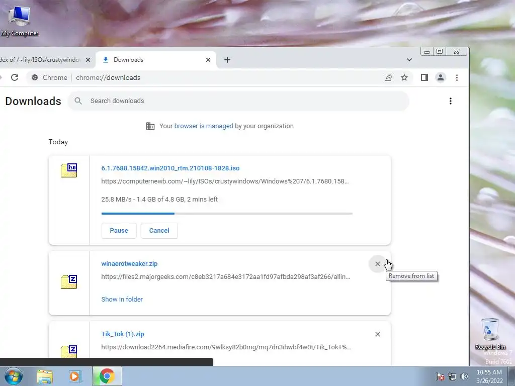
Task: Click the zip file icon for Tik_Tok (1).zip
Action: pos(69,351)
